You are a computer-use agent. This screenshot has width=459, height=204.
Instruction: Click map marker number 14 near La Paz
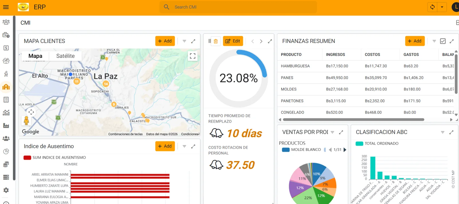coord(106,84)
